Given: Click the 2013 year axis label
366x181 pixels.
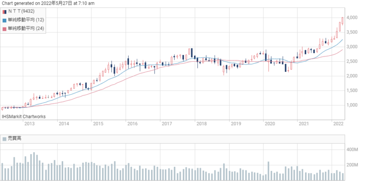Looking at the screenshot, I should pos(29,124).
